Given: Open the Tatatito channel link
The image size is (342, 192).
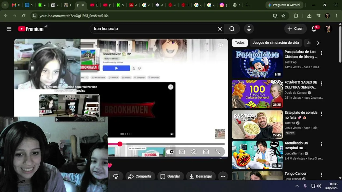Looking at the screenshot, I should pos(290,123).
